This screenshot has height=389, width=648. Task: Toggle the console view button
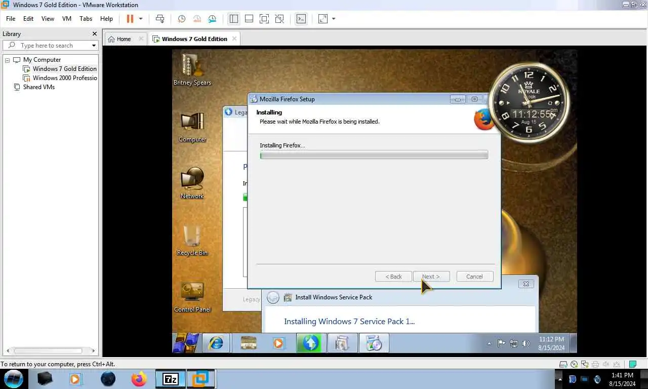point(301,19)
